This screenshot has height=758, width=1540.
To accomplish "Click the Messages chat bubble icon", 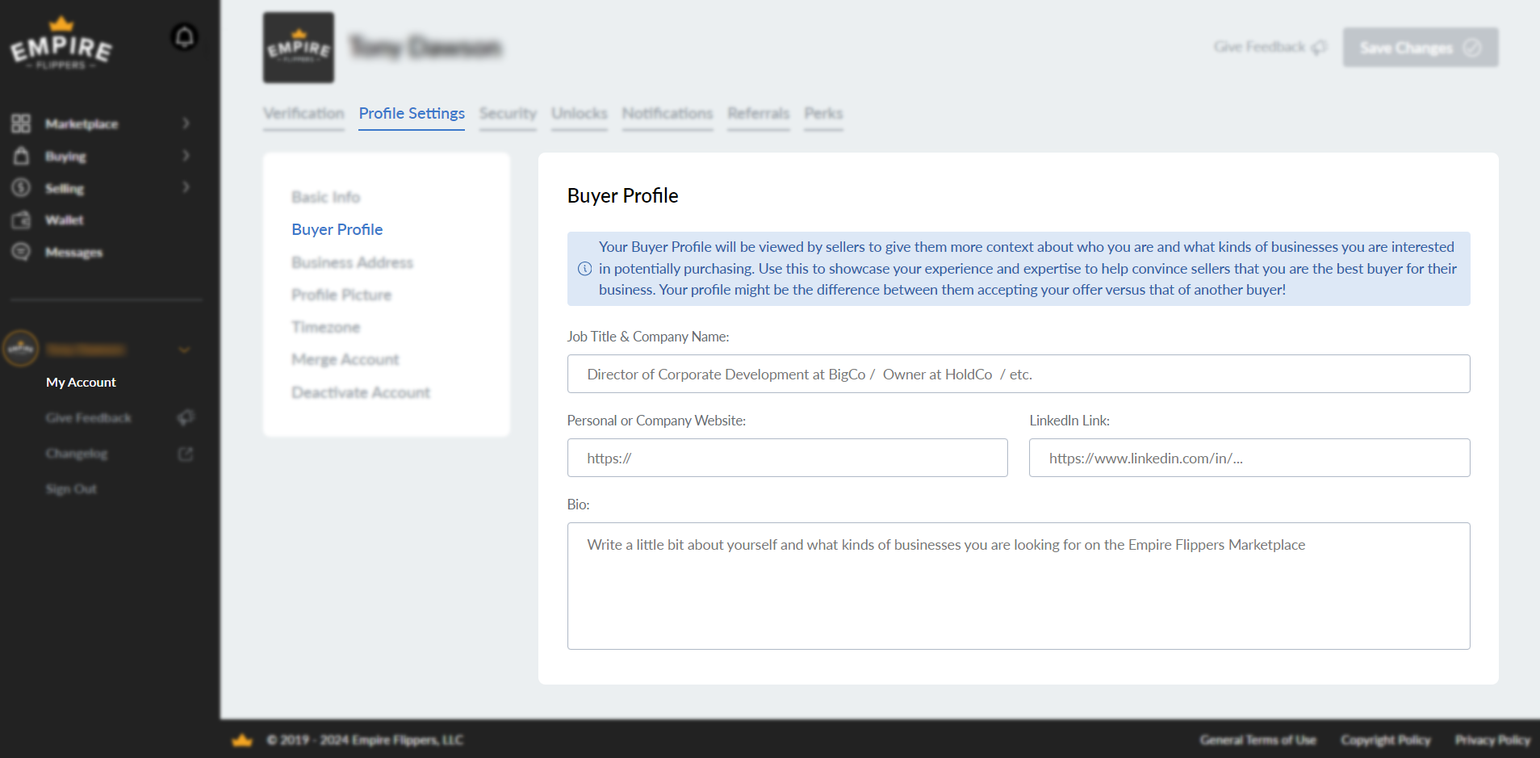I will click(x=21, y=252).
